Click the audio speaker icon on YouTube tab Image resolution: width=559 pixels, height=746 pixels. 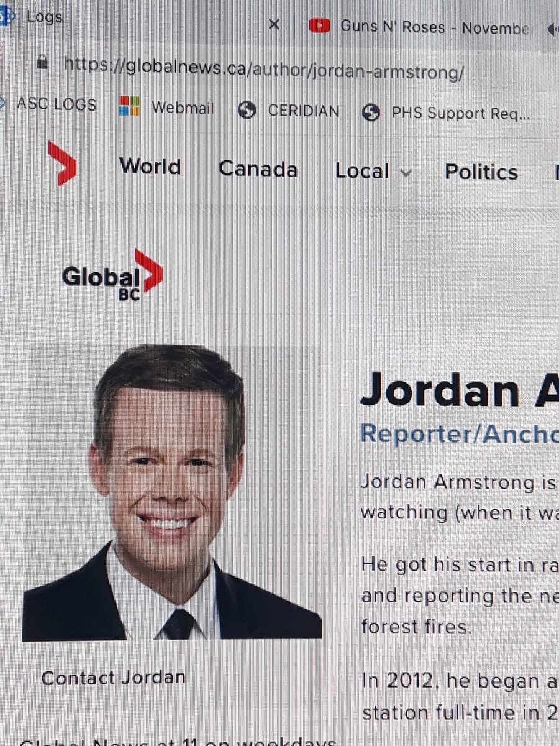552,29
